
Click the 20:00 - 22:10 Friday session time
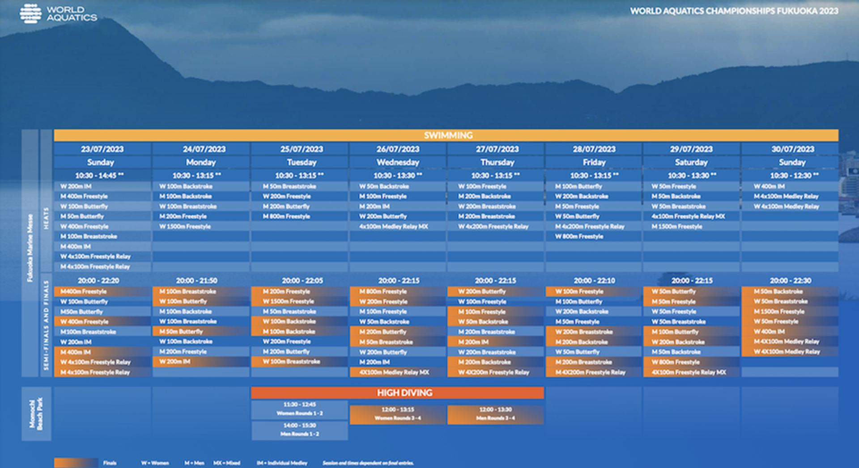[x=594, y=281]
